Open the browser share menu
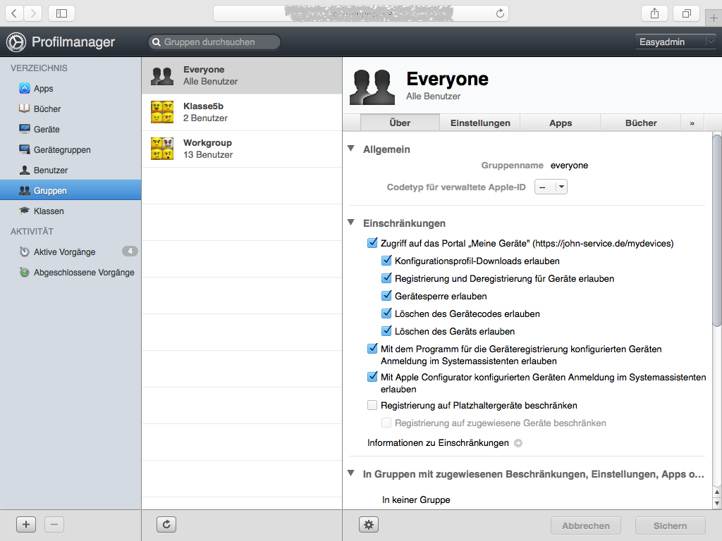The height and width of the screenshot is (541, 722). pos(655,13)
